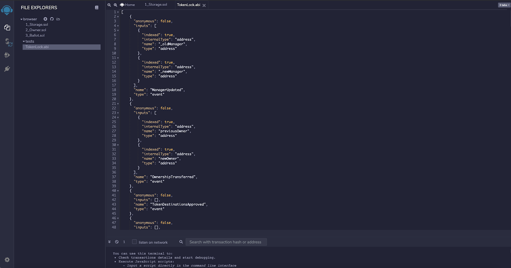Fold the object at line 11

coord(118,58)
